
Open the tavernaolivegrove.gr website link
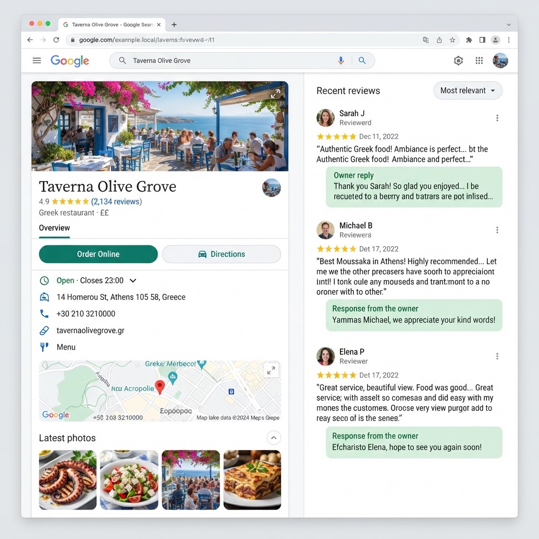point(91,331)
